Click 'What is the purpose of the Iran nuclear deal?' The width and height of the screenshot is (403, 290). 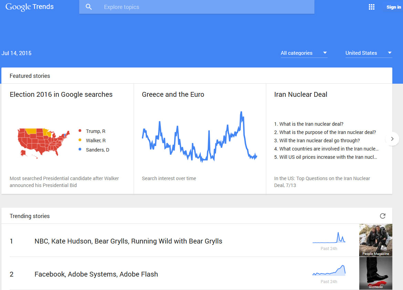(325, 132)
